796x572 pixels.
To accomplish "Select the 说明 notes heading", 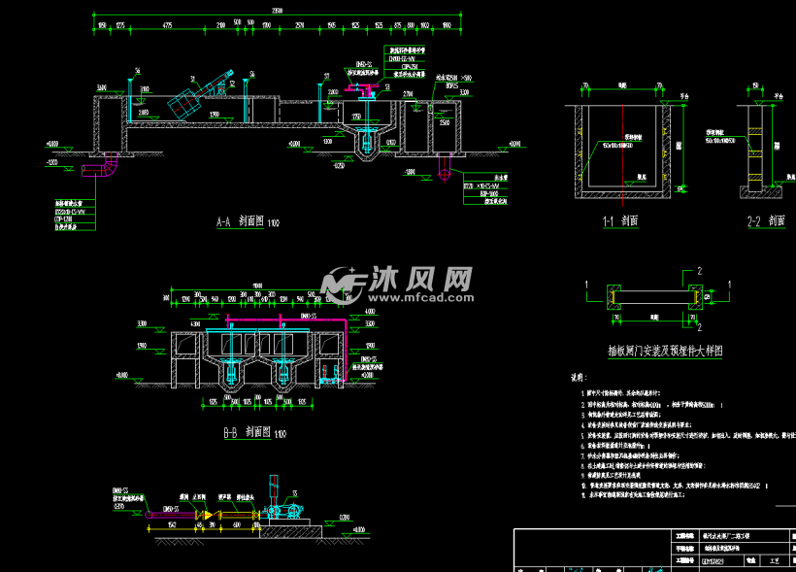I will 579,378.
